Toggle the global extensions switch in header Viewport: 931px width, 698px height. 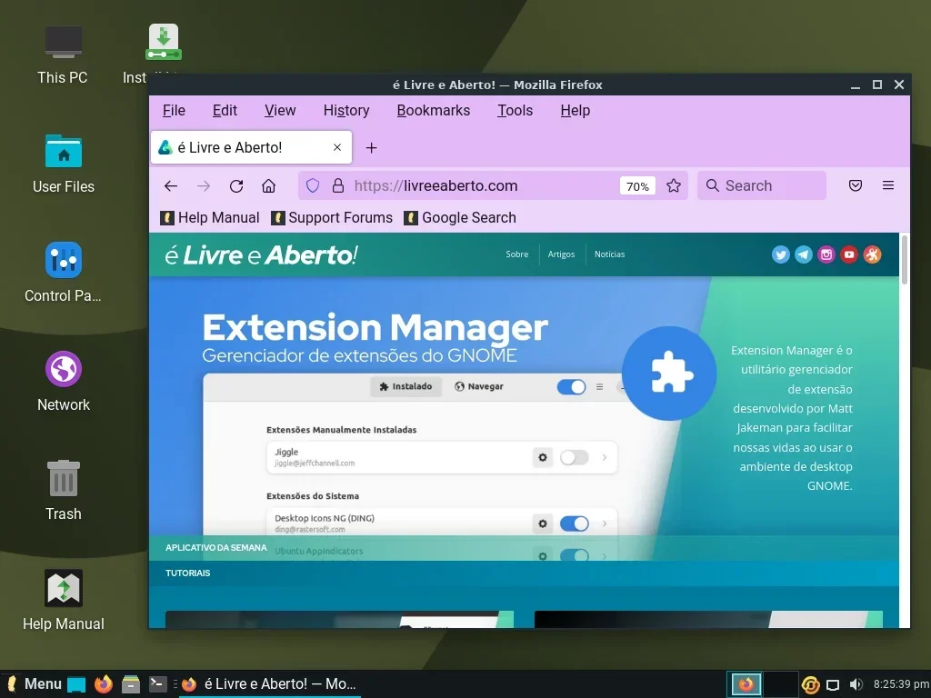tap(571, 387)
